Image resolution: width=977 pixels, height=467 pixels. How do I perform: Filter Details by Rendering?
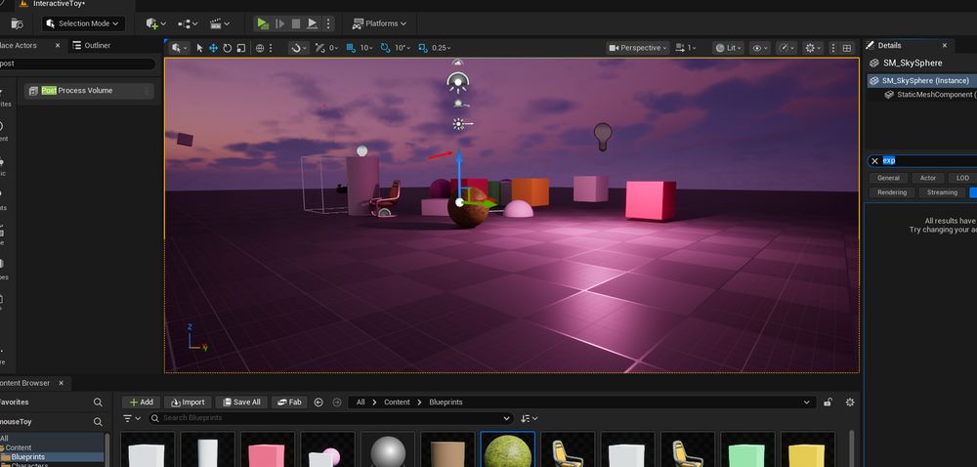[892, 192]
